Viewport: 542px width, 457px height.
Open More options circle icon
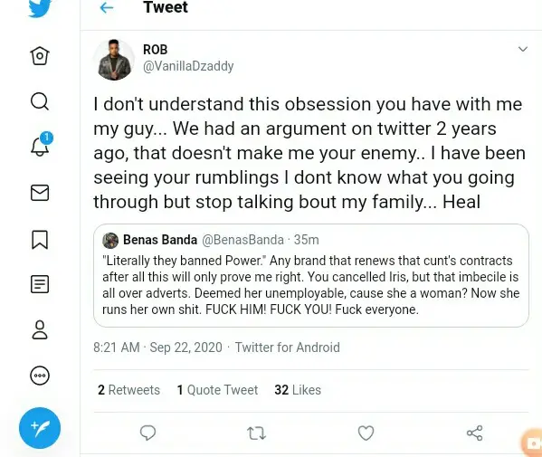click(40, 376)
